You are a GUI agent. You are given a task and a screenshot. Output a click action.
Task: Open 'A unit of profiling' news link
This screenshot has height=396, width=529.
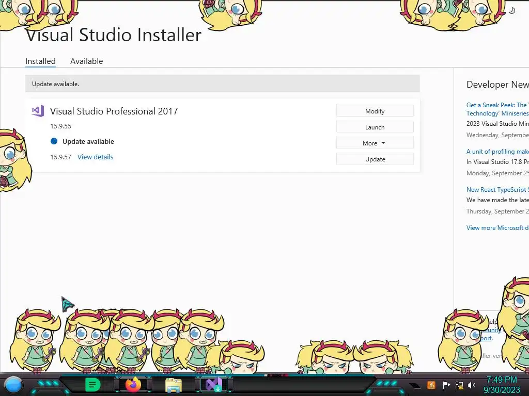coord(497,152)
